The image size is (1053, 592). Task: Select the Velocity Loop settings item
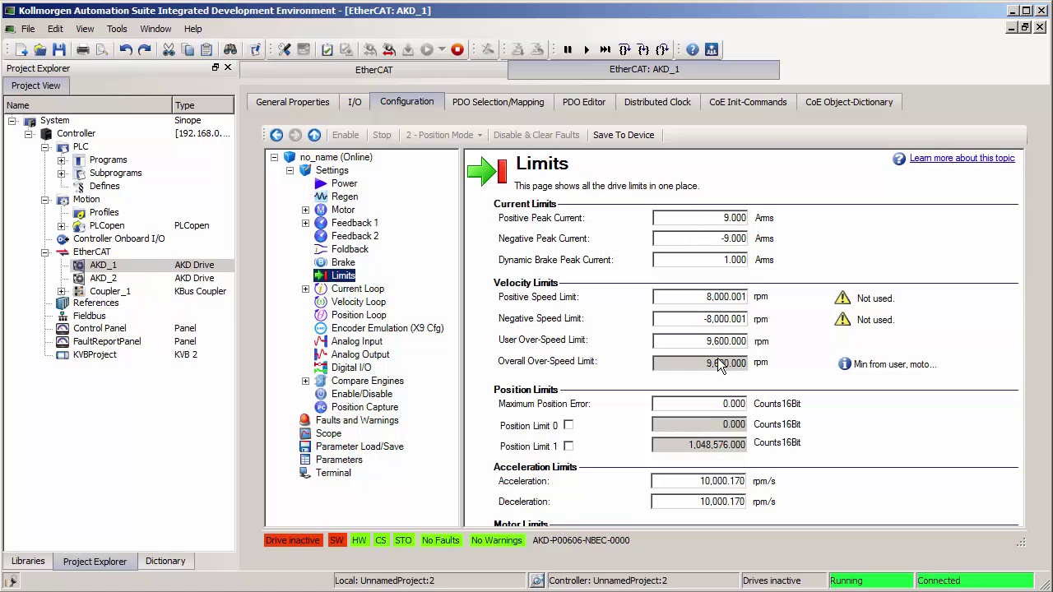pos(358,302)
